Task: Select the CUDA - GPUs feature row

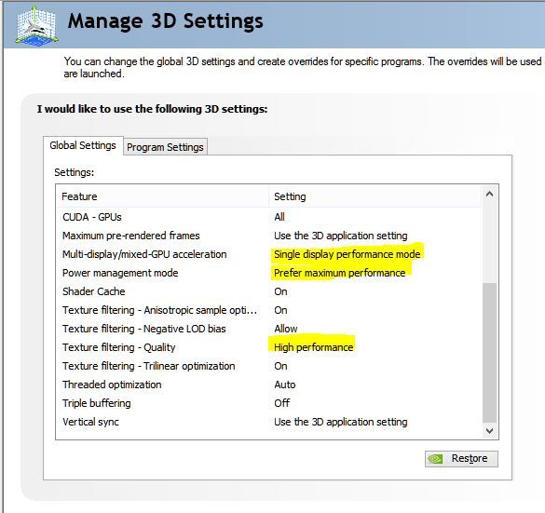Action: click(x=268, y=217)
